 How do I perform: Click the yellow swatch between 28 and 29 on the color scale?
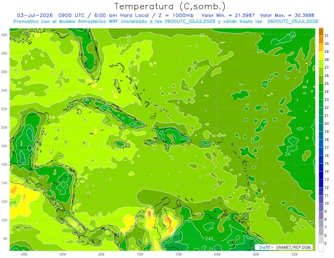click(321, 56)
